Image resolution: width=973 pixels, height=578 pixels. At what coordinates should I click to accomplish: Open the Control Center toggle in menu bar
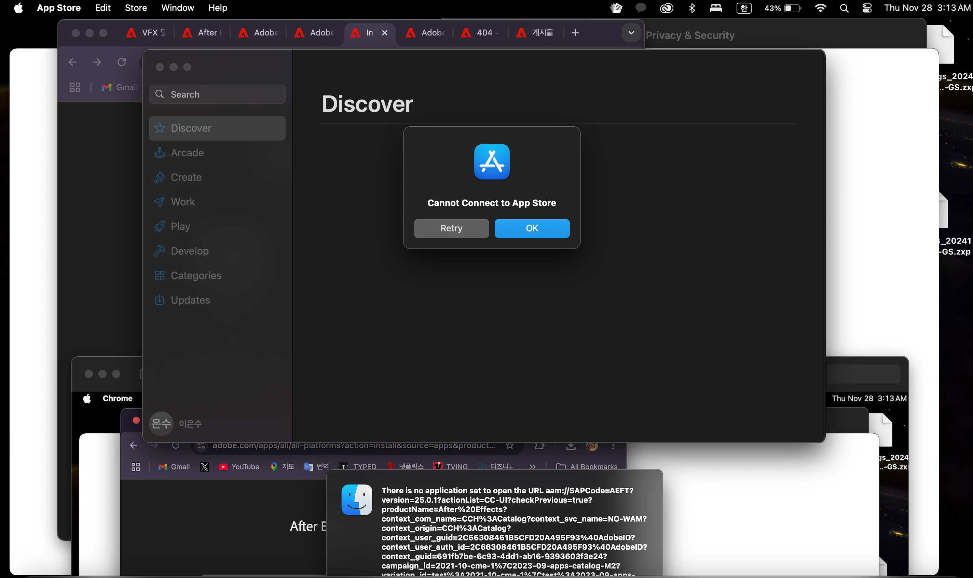tap(867, 8)
